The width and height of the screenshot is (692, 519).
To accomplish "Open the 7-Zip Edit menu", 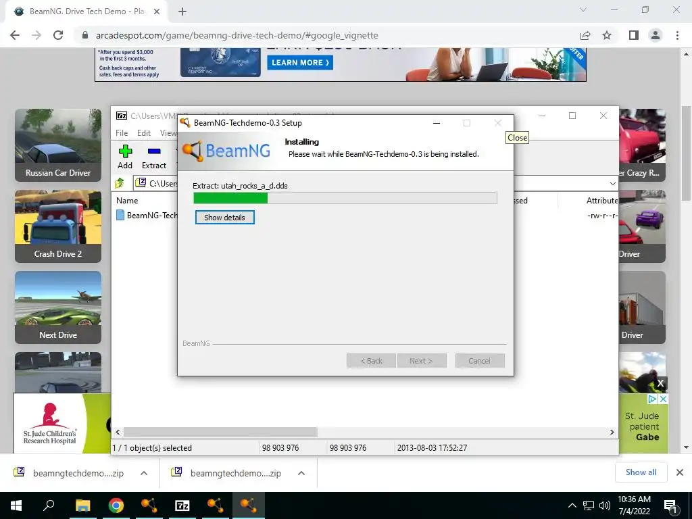I will coord(144,133).
